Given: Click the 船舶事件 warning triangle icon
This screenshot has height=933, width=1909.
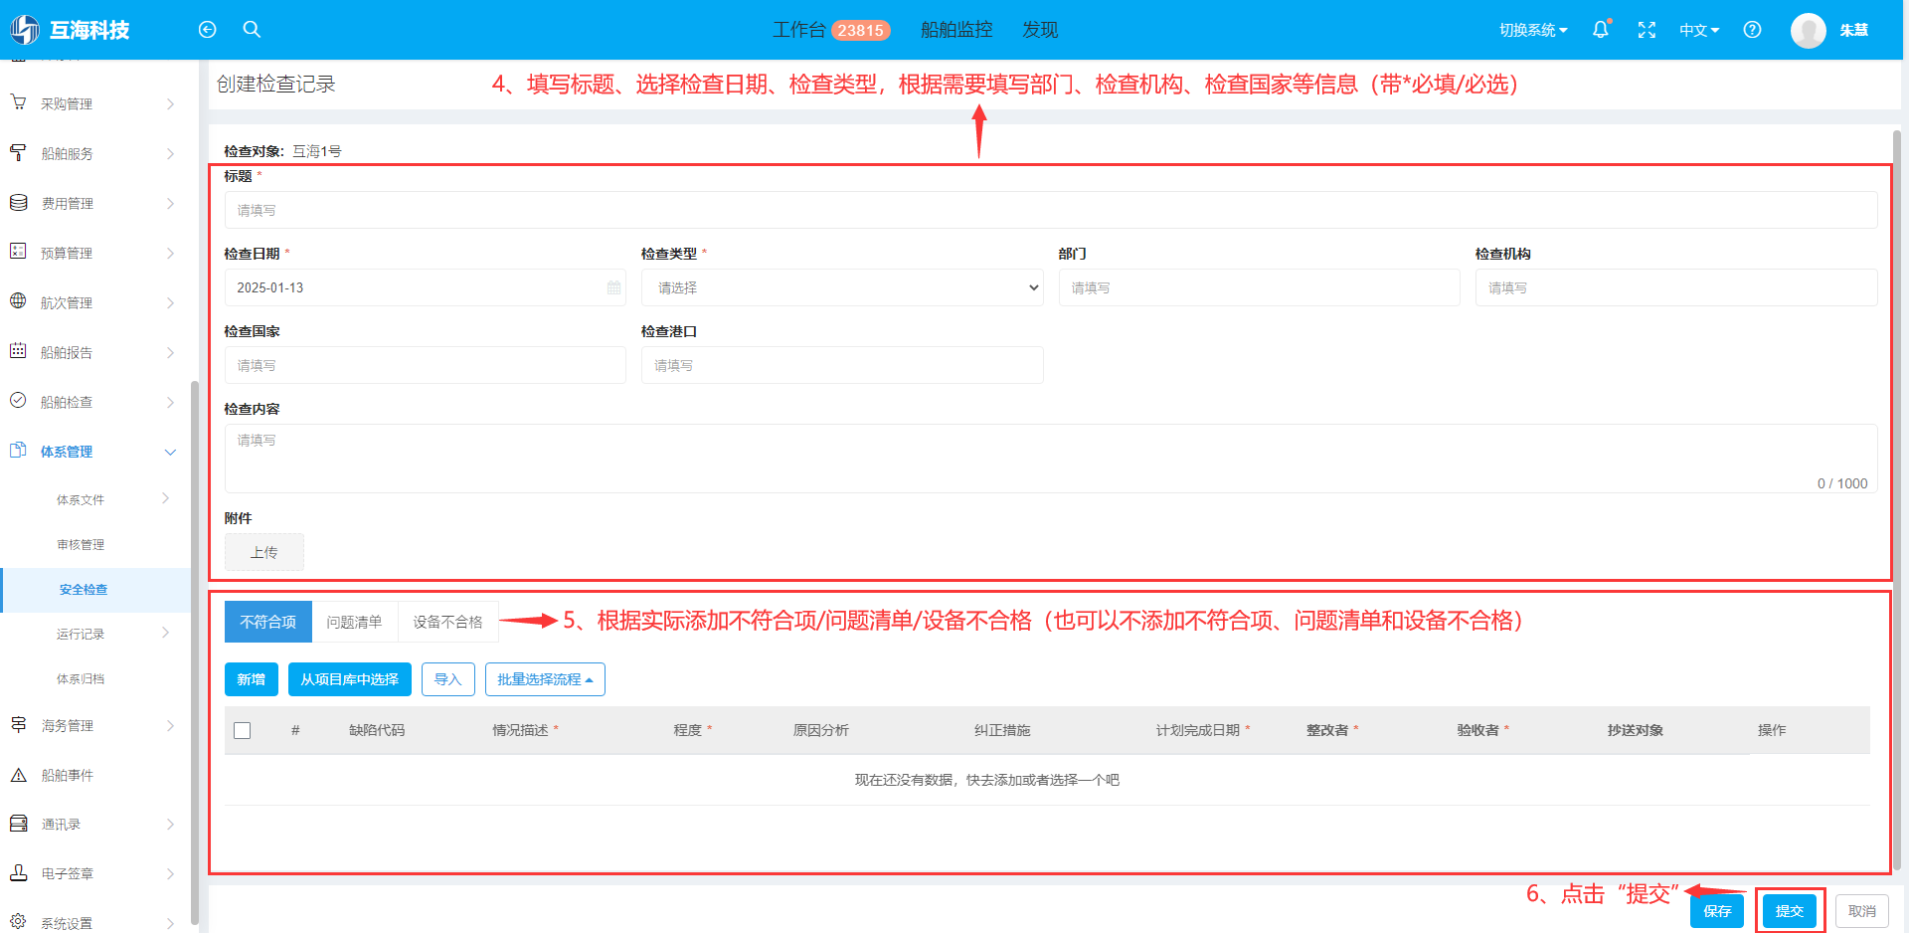Looking at the screenshot, I should click(18, 774).
